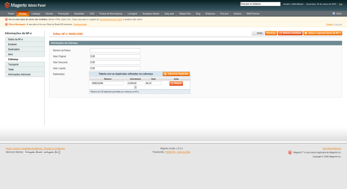Open the Vendas menu
This screenshot has height=189, width=347.
[x=23, y=14]
